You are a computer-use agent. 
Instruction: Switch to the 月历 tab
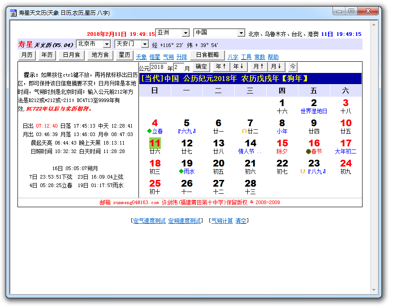(x=27, y=55)
